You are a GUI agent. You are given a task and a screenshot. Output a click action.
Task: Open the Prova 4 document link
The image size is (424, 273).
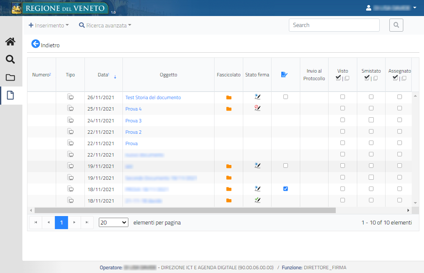pyautogui.click(x=133, y=109)
